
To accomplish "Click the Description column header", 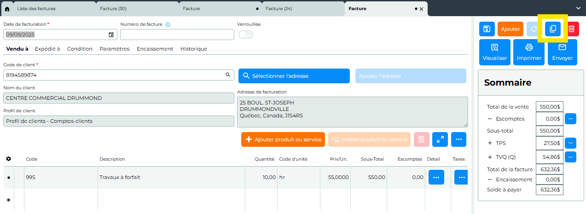I will coord(112,159).
